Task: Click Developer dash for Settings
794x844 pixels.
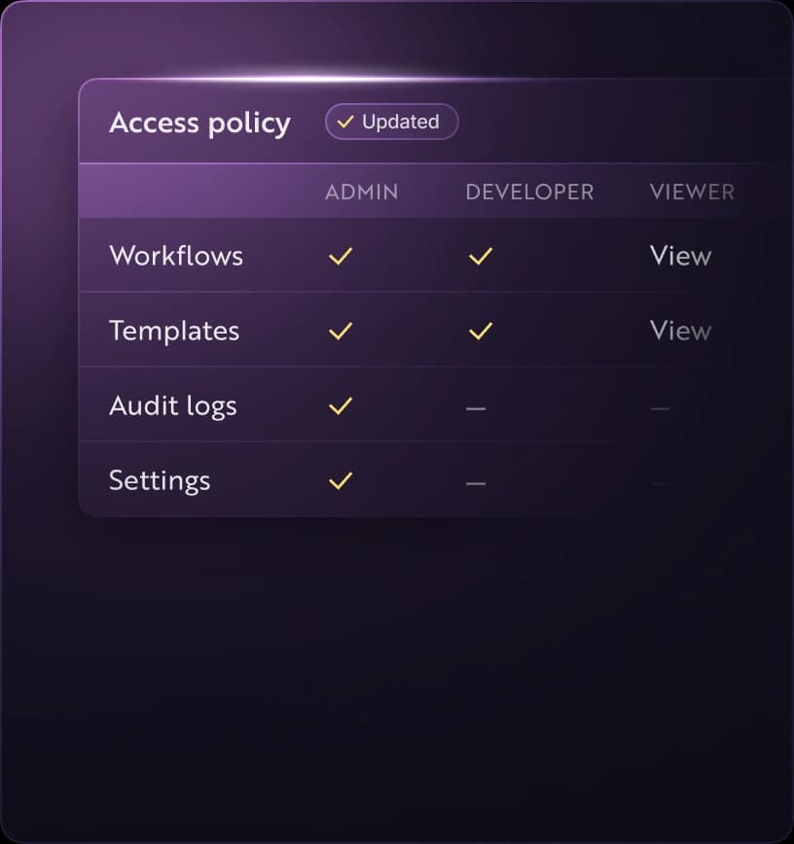Action: point(476,484)
